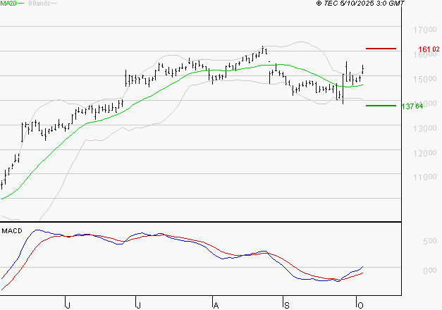Click the green 137.64 support value
Viewport: 442px width, 310px height.
point(412,106)
